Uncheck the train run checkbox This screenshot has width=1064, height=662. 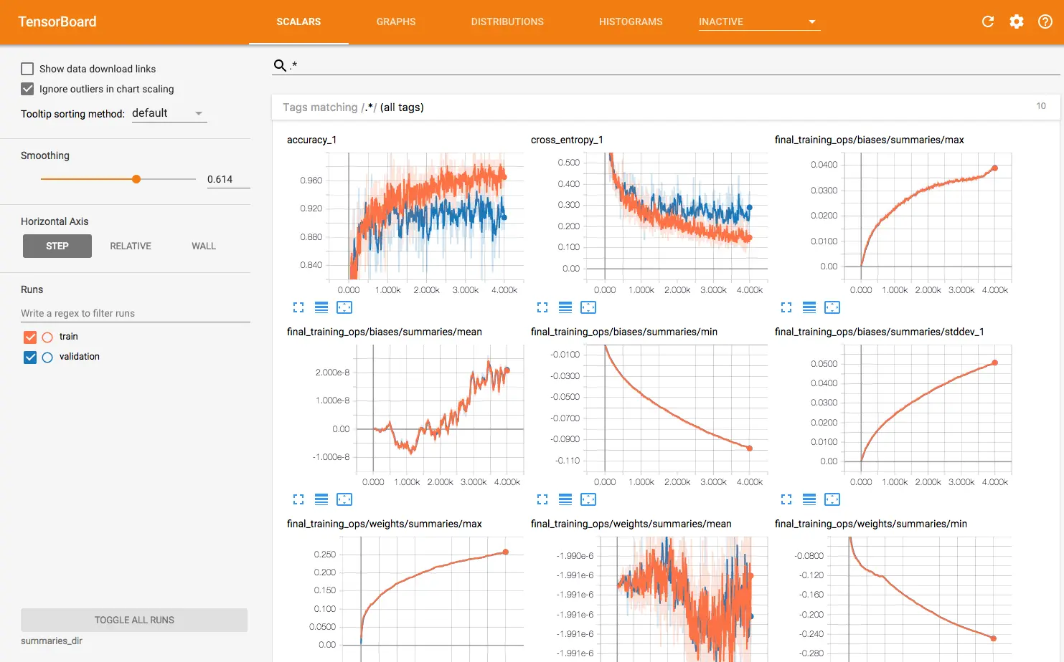pos(30,337)
